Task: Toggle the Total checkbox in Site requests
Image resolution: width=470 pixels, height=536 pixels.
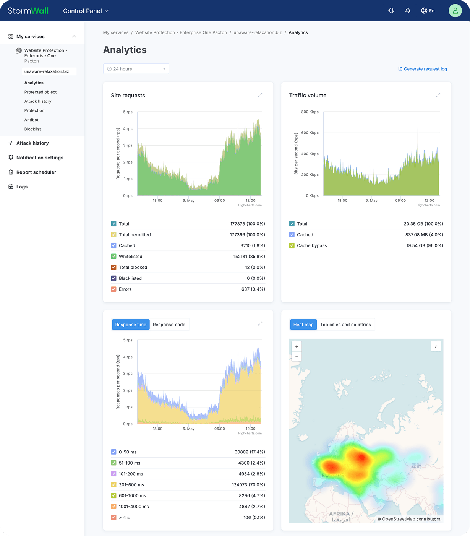Action: point(113,224)
